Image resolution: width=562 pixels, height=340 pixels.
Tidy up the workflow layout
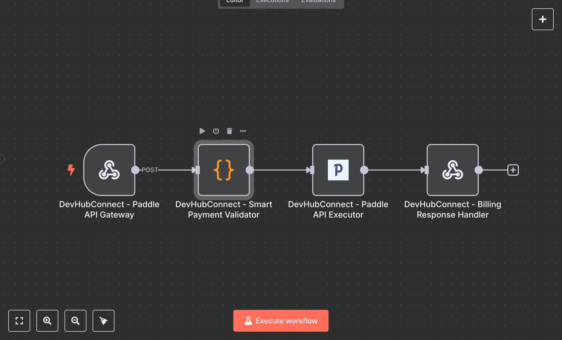[104, 321]
